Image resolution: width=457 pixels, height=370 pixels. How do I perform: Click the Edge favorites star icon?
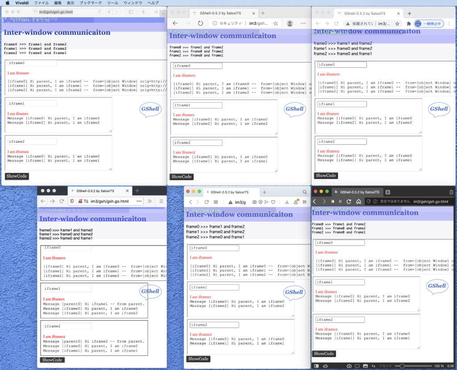tap(276, 23)
